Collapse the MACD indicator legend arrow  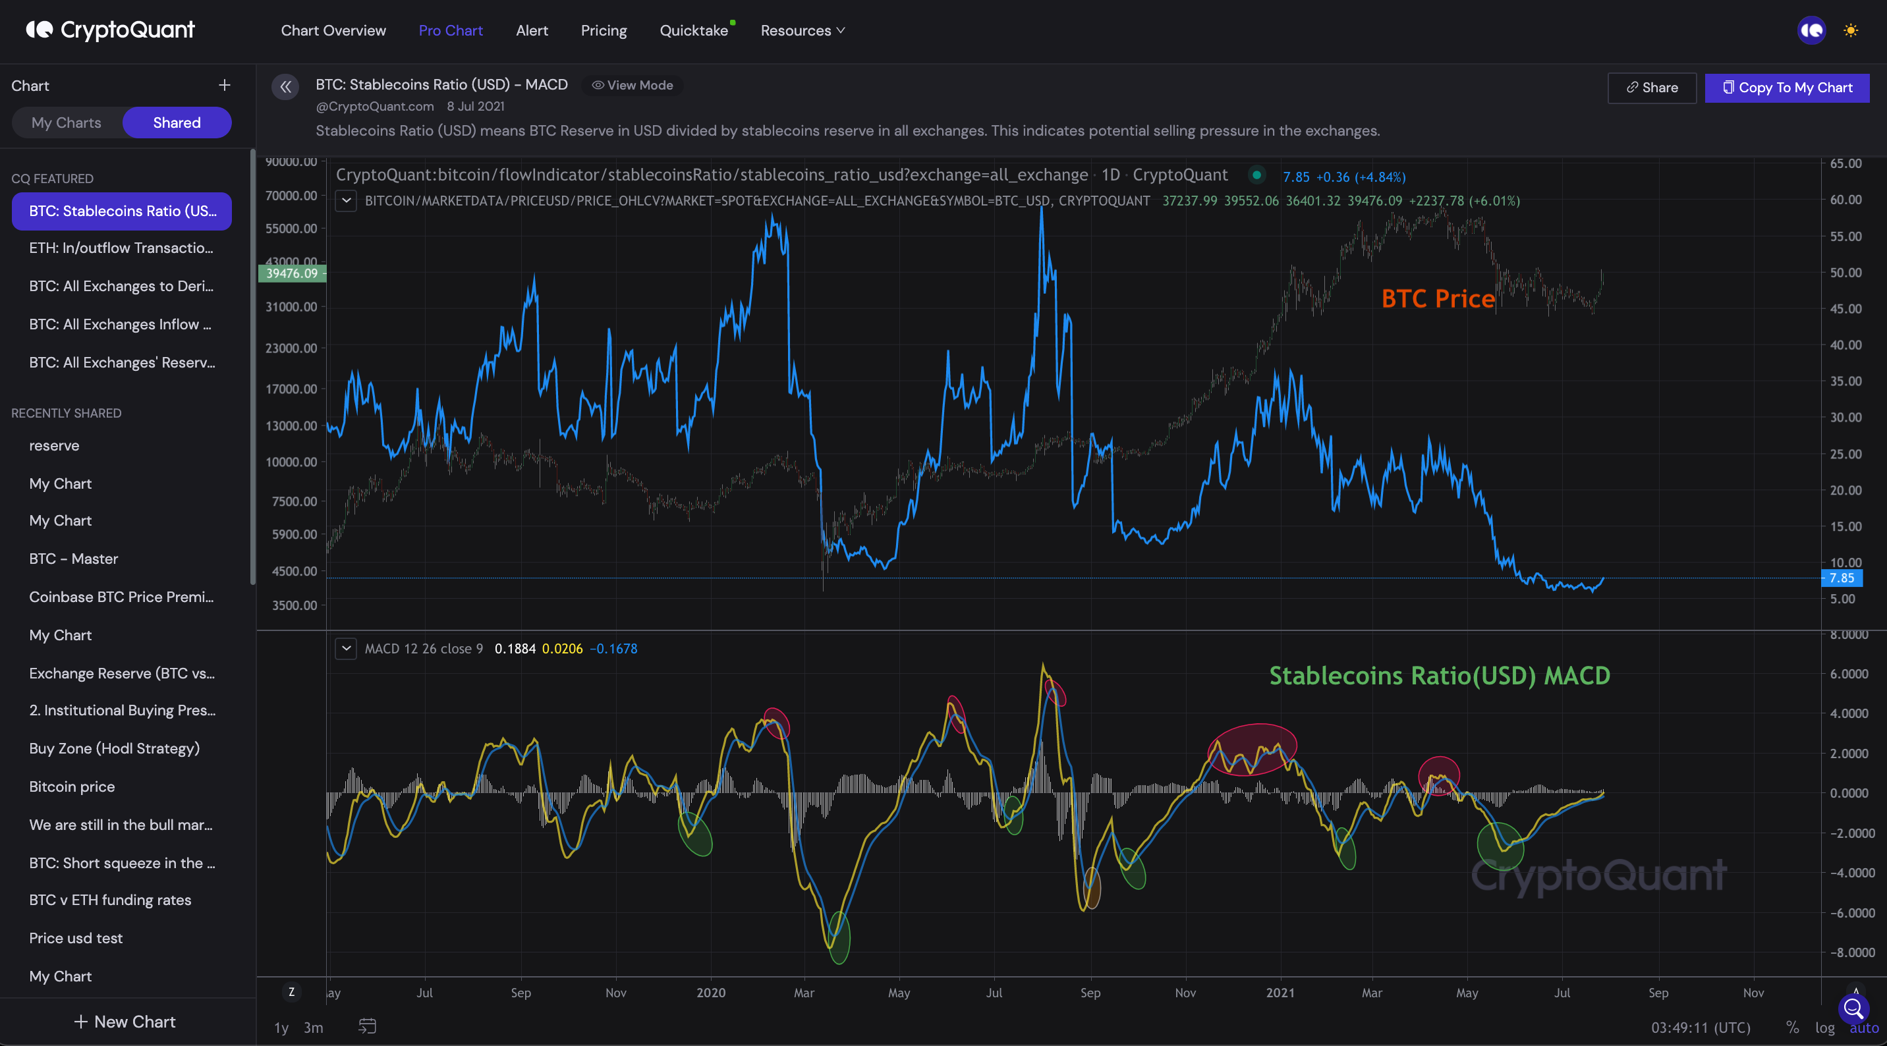click(346, 648)
